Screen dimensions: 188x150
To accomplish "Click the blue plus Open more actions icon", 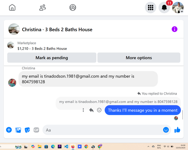I will click(9, 130).
